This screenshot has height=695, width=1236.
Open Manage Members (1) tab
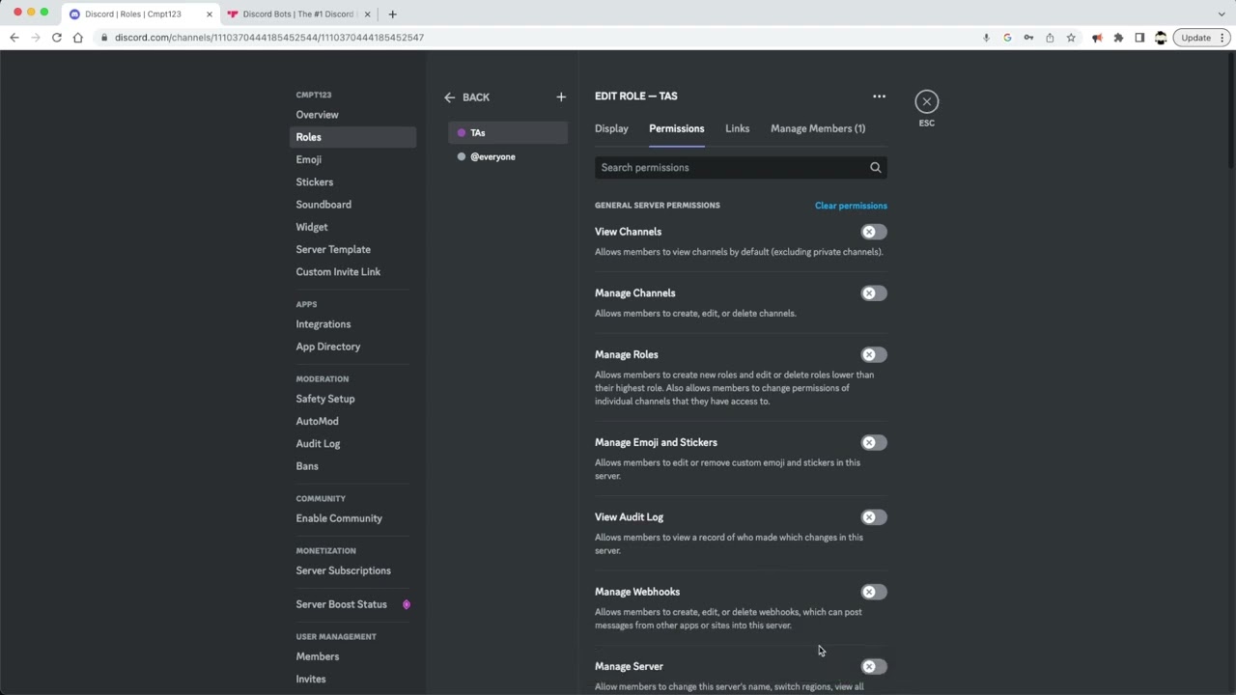click(x=818, y=128)
